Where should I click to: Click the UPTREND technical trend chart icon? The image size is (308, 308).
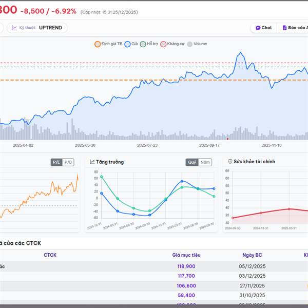tap(14, 28)
